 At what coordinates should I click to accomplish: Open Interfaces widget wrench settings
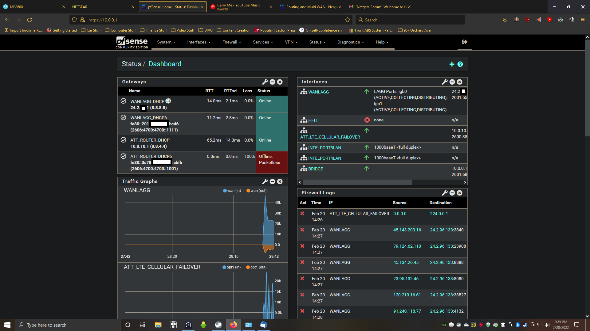tap(445, 82)
